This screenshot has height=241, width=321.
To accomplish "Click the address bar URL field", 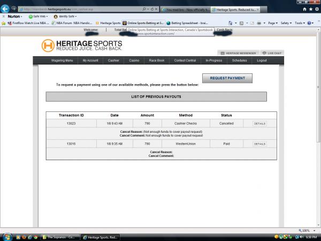I will coord(80,10).
